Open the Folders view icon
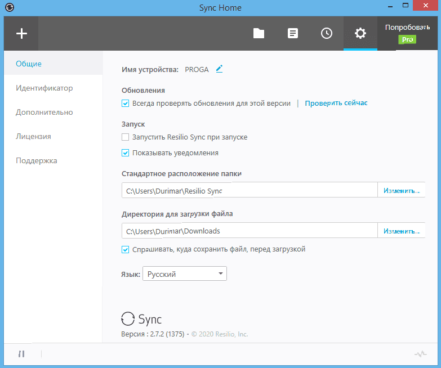The height and width of the screenshot is (368, 441). point(259,33)
